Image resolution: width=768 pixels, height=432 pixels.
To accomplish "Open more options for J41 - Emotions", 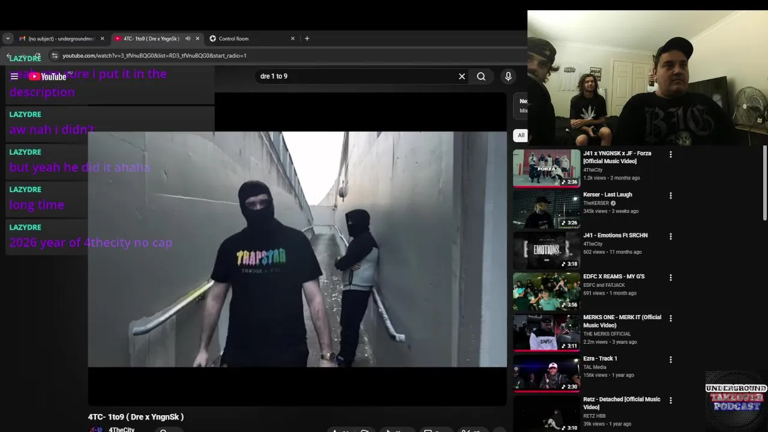I will [x=671, y=236].
